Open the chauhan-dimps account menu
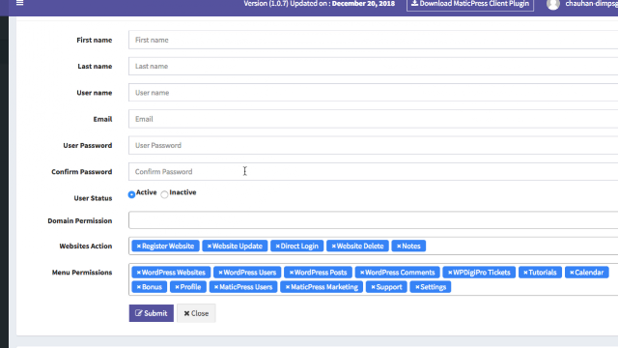Viewport: 618px width, 348px height. (x=591, y=4)
